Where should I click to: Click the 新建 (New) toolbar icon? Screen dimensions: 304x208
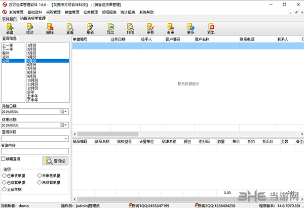[10, 29]
